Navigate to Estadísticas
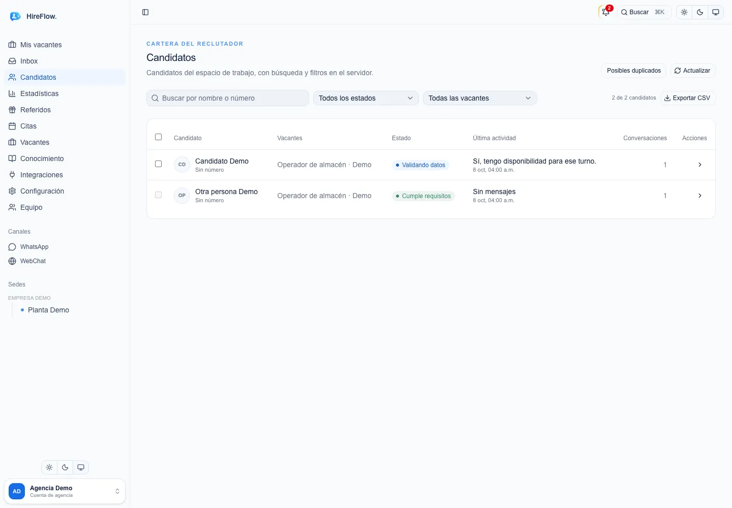This screenshot has width=732, height=508. (x=65, y=93)
